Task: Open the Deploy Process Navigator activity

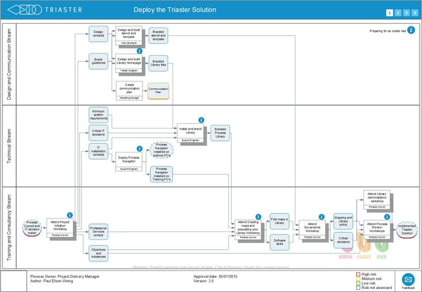Action: pyautogui.click(x=129, y=162)
